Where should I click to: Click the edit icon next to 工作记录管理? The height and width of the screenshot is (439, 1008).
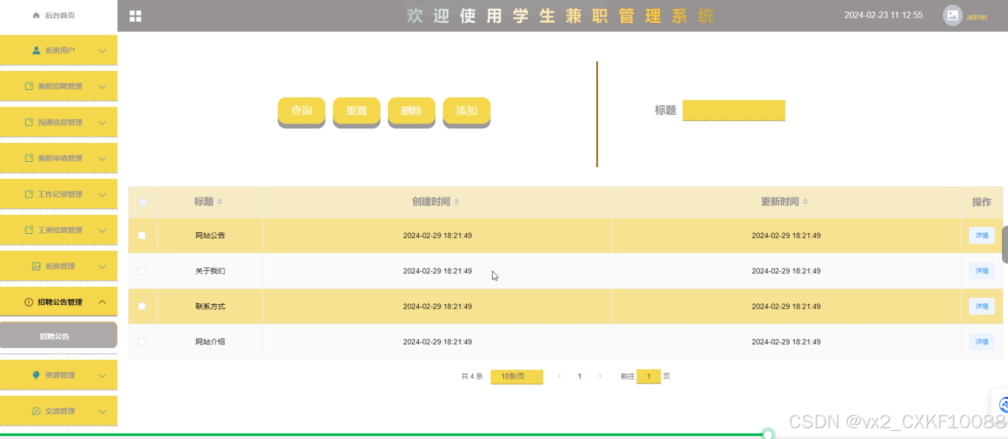[29, 194]
